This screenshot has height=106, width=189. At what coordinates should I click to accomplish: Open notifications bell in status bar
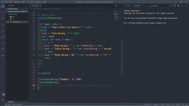186,105
